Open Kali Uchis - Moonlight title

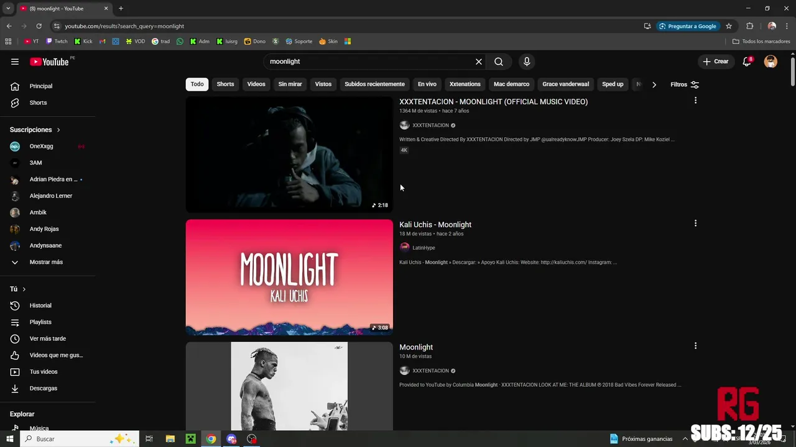click(x=435, y=225)
